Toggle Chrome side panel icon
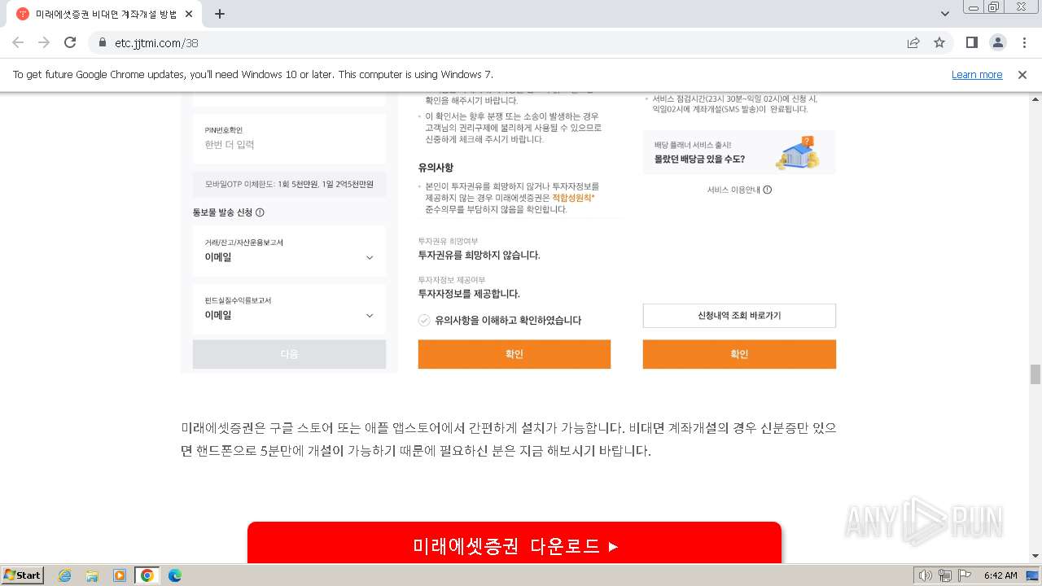Viewport: 1042px width, 586px height. point(971,42)
